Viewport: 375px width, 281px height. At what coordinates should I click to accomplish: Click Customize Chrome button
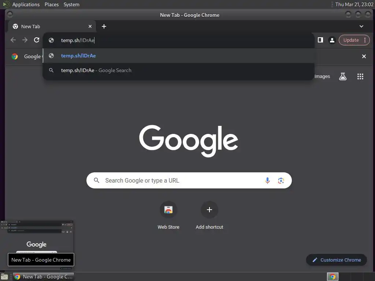(337, 260)
